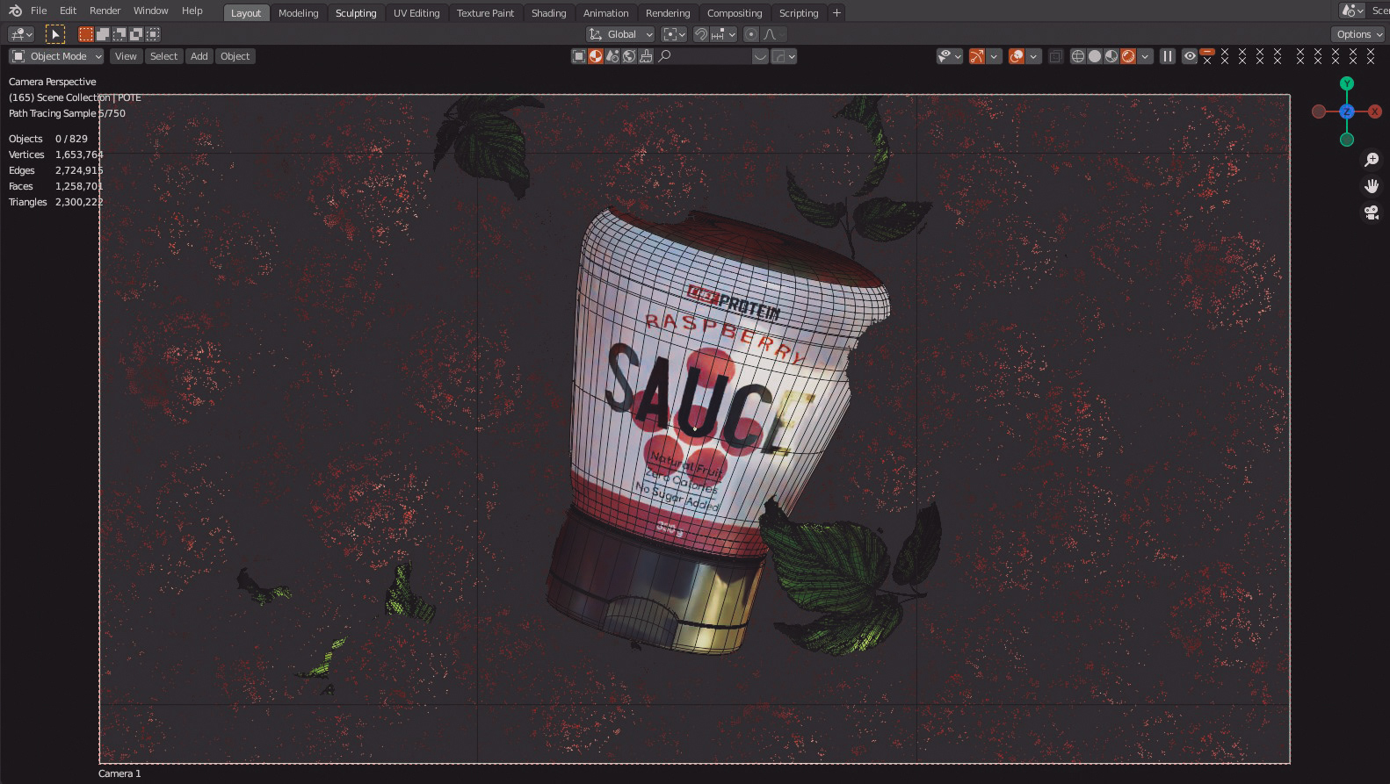Open the snapping options dropdown
The height and width of the screenshot is (784, 1390).
723,34
